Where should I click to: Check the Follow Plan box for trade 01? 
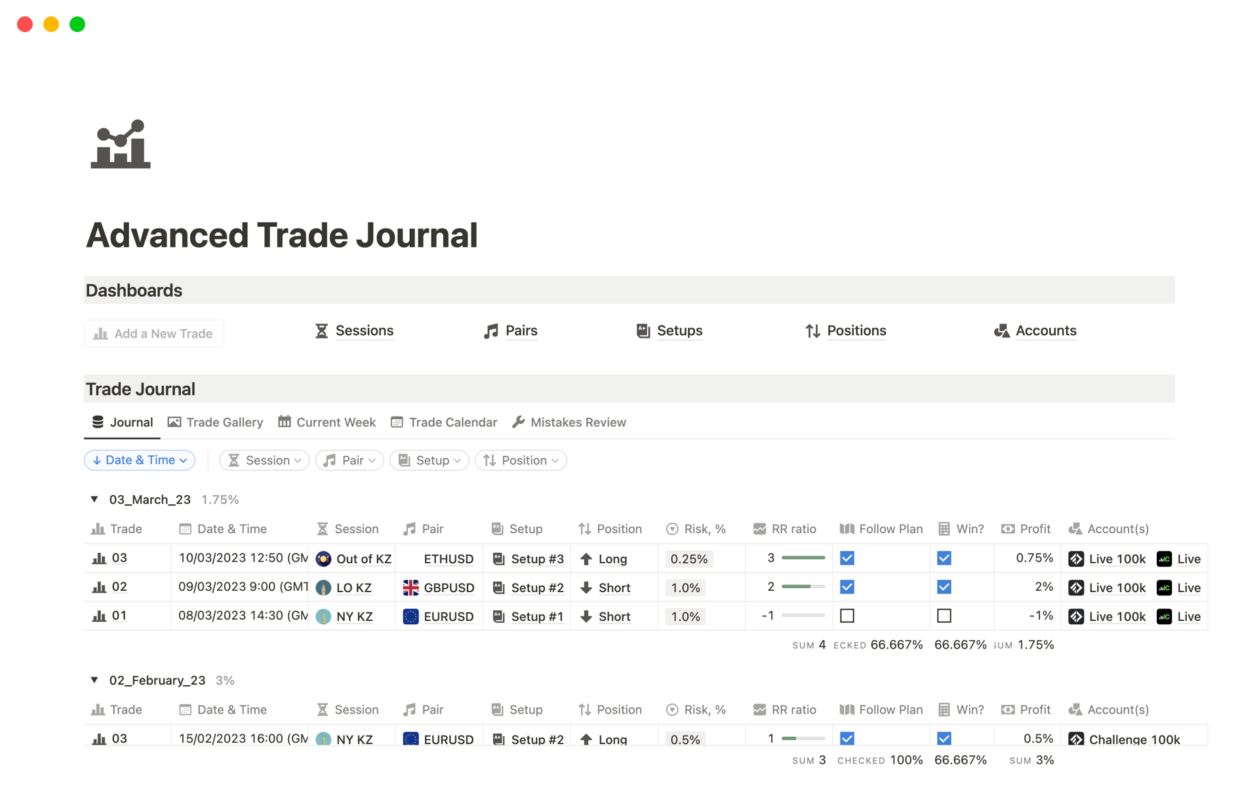pos(847,615)
